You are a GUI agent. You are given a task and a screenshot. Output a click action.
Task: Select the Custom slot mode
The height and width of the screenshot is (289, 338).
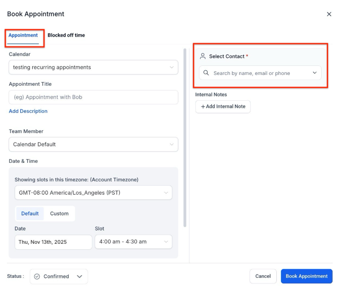click(59, 214)
